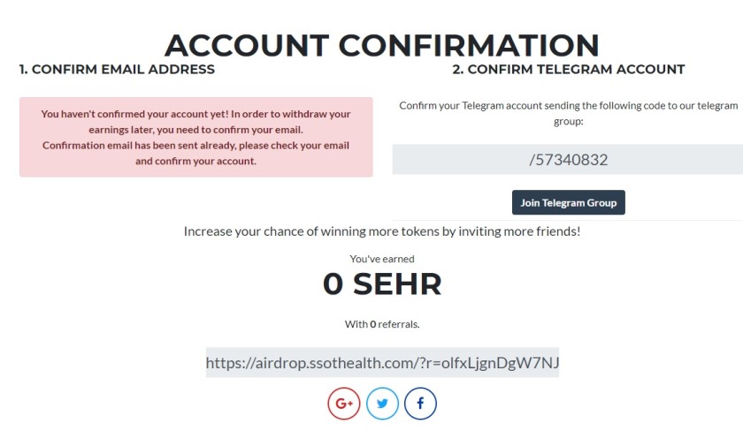Click the "0 SEHR" earned amount
Image resolution: width=743 pixels, height=431 pixels.
(x=382, y=284)
